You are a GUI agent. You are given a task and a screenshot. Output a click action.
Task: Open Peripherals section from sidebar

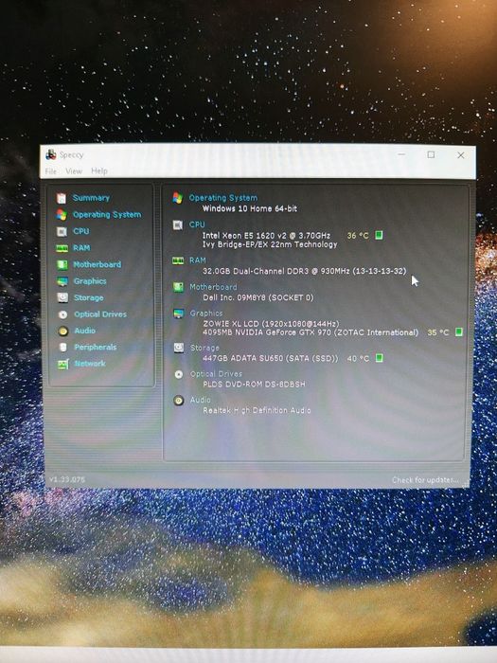tap(96, 348)
